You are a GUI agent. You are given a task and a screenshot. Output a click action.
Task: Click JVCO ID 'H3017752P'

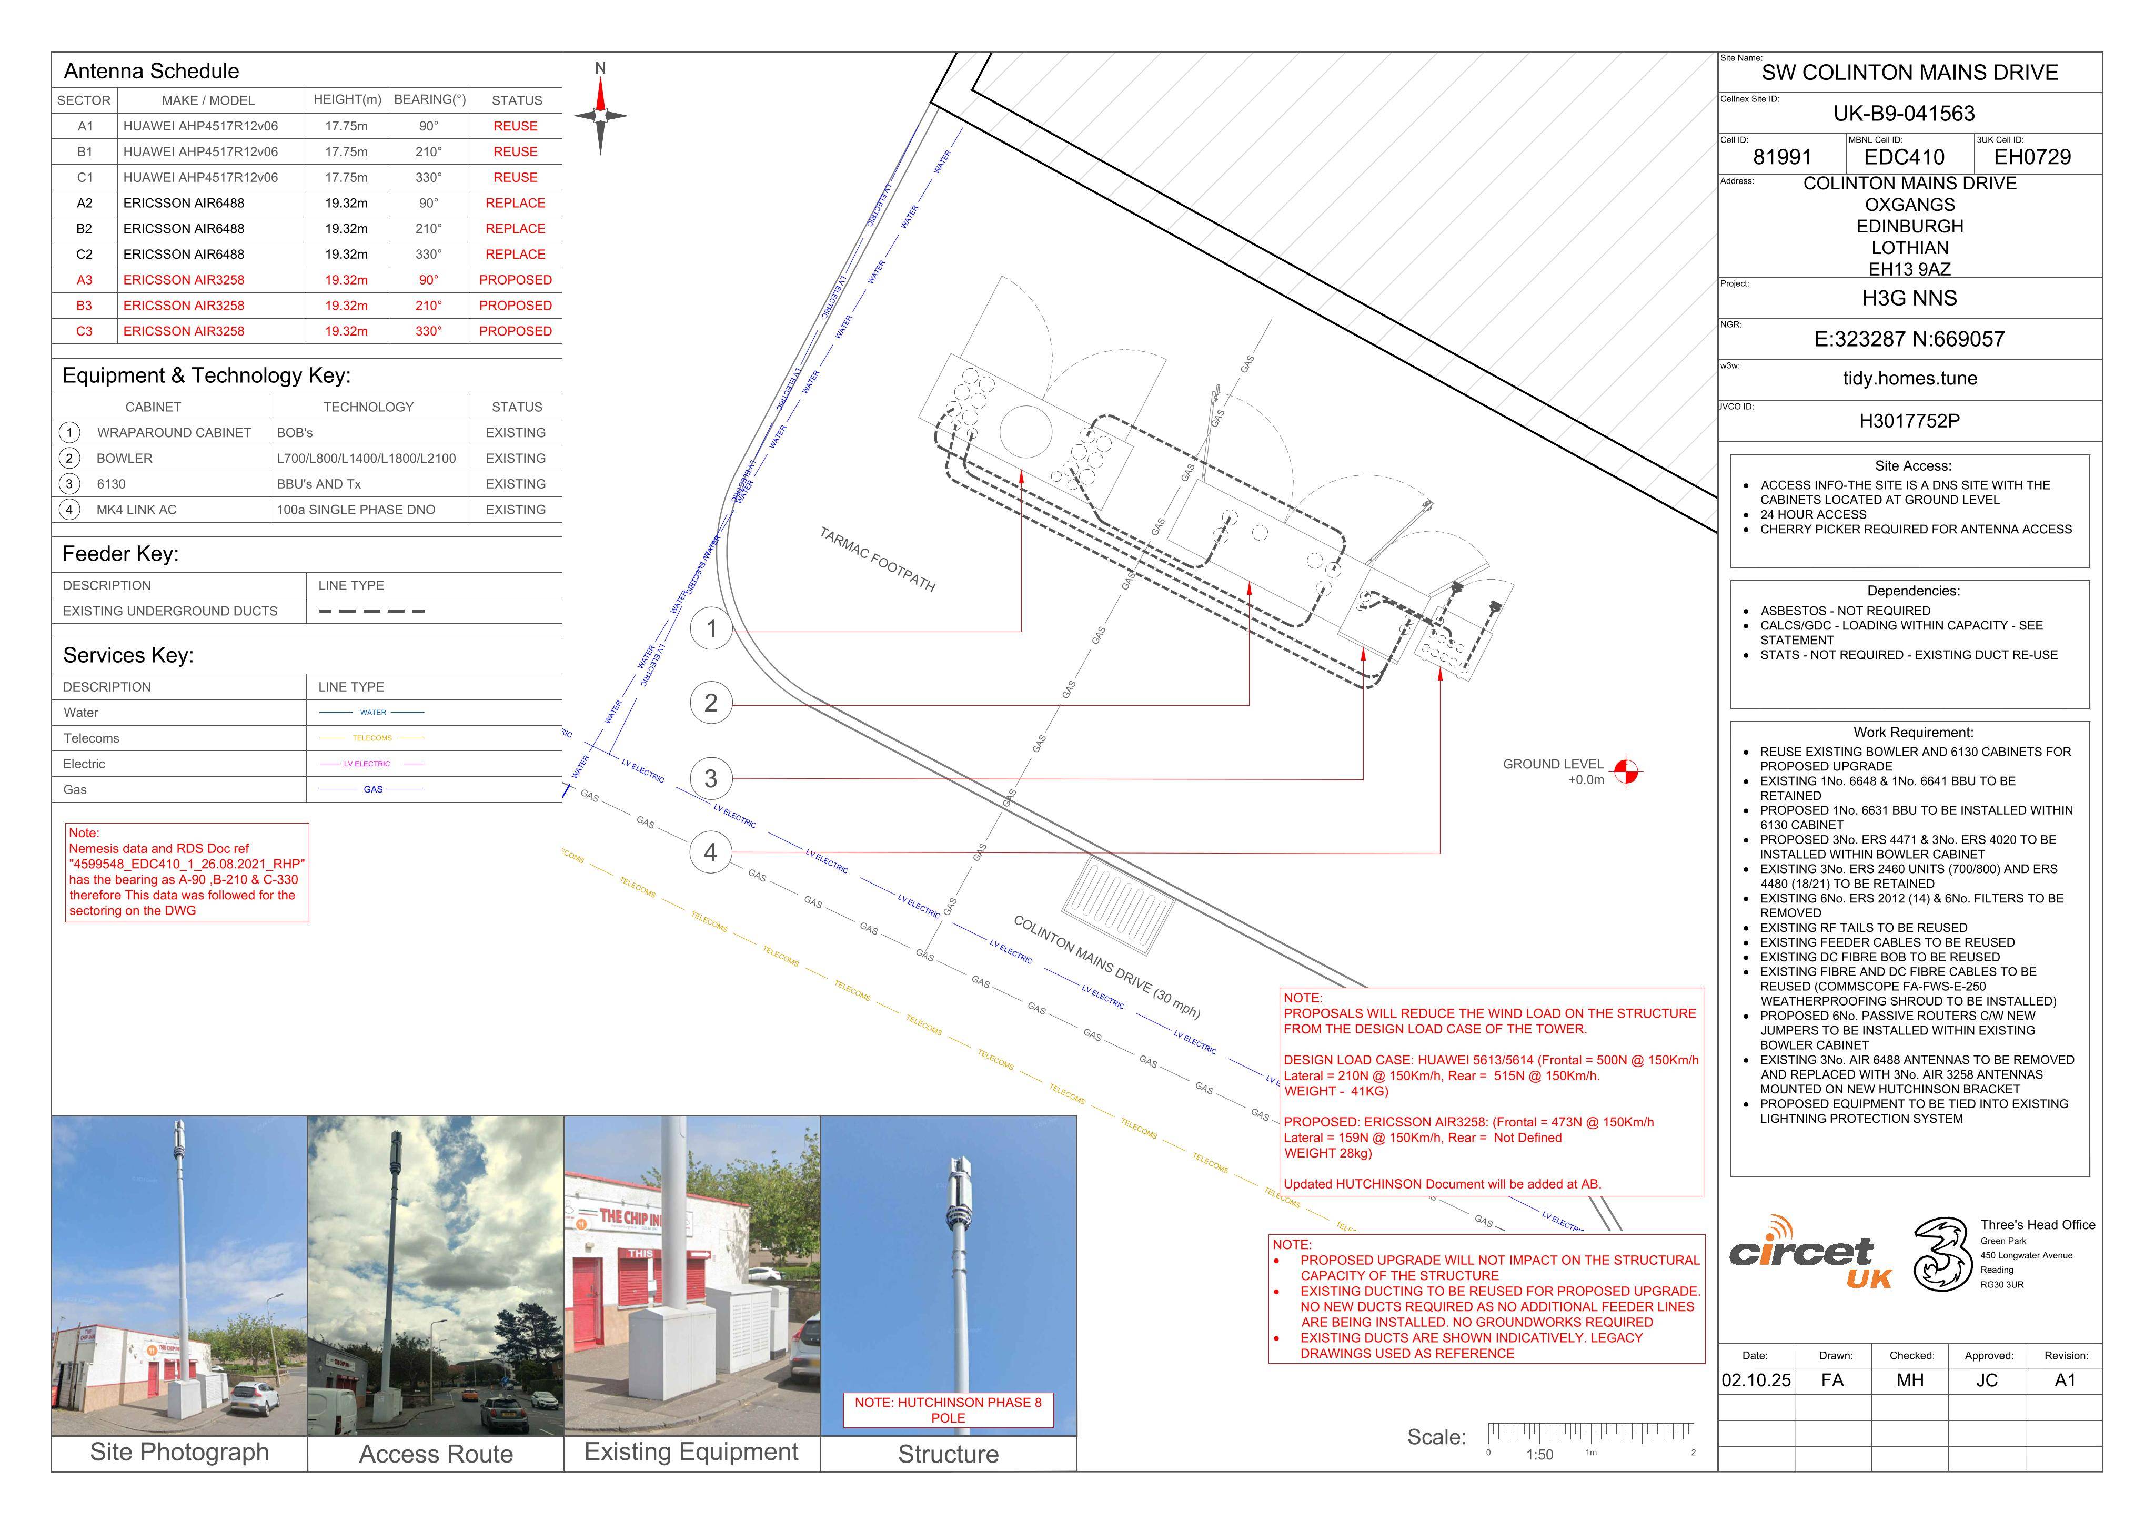pyautogui.click(x=1909, y=420)
